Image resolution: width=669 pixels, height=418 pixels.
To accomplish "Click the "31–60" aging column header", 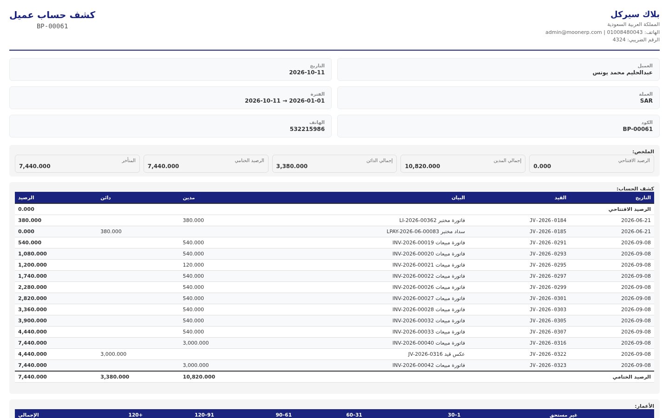I will (x=354, y=415).
